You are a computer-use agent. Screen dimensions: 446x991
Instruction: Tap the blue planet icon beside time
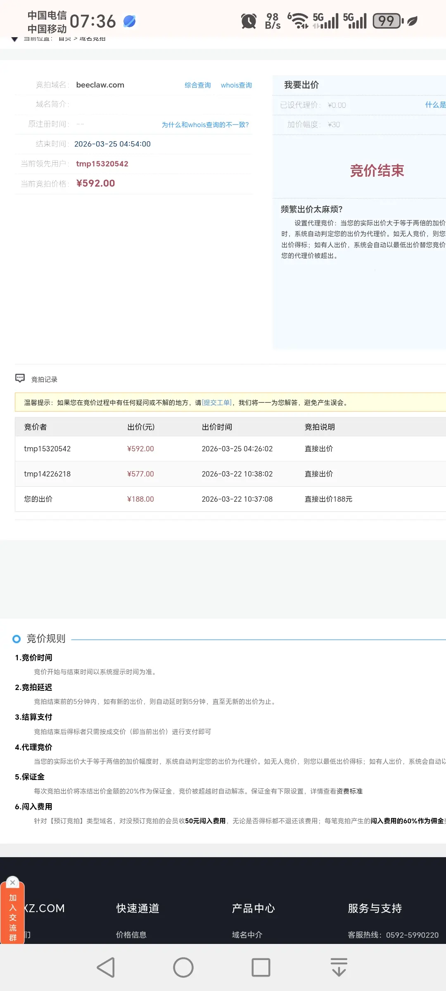coord(130,21)
